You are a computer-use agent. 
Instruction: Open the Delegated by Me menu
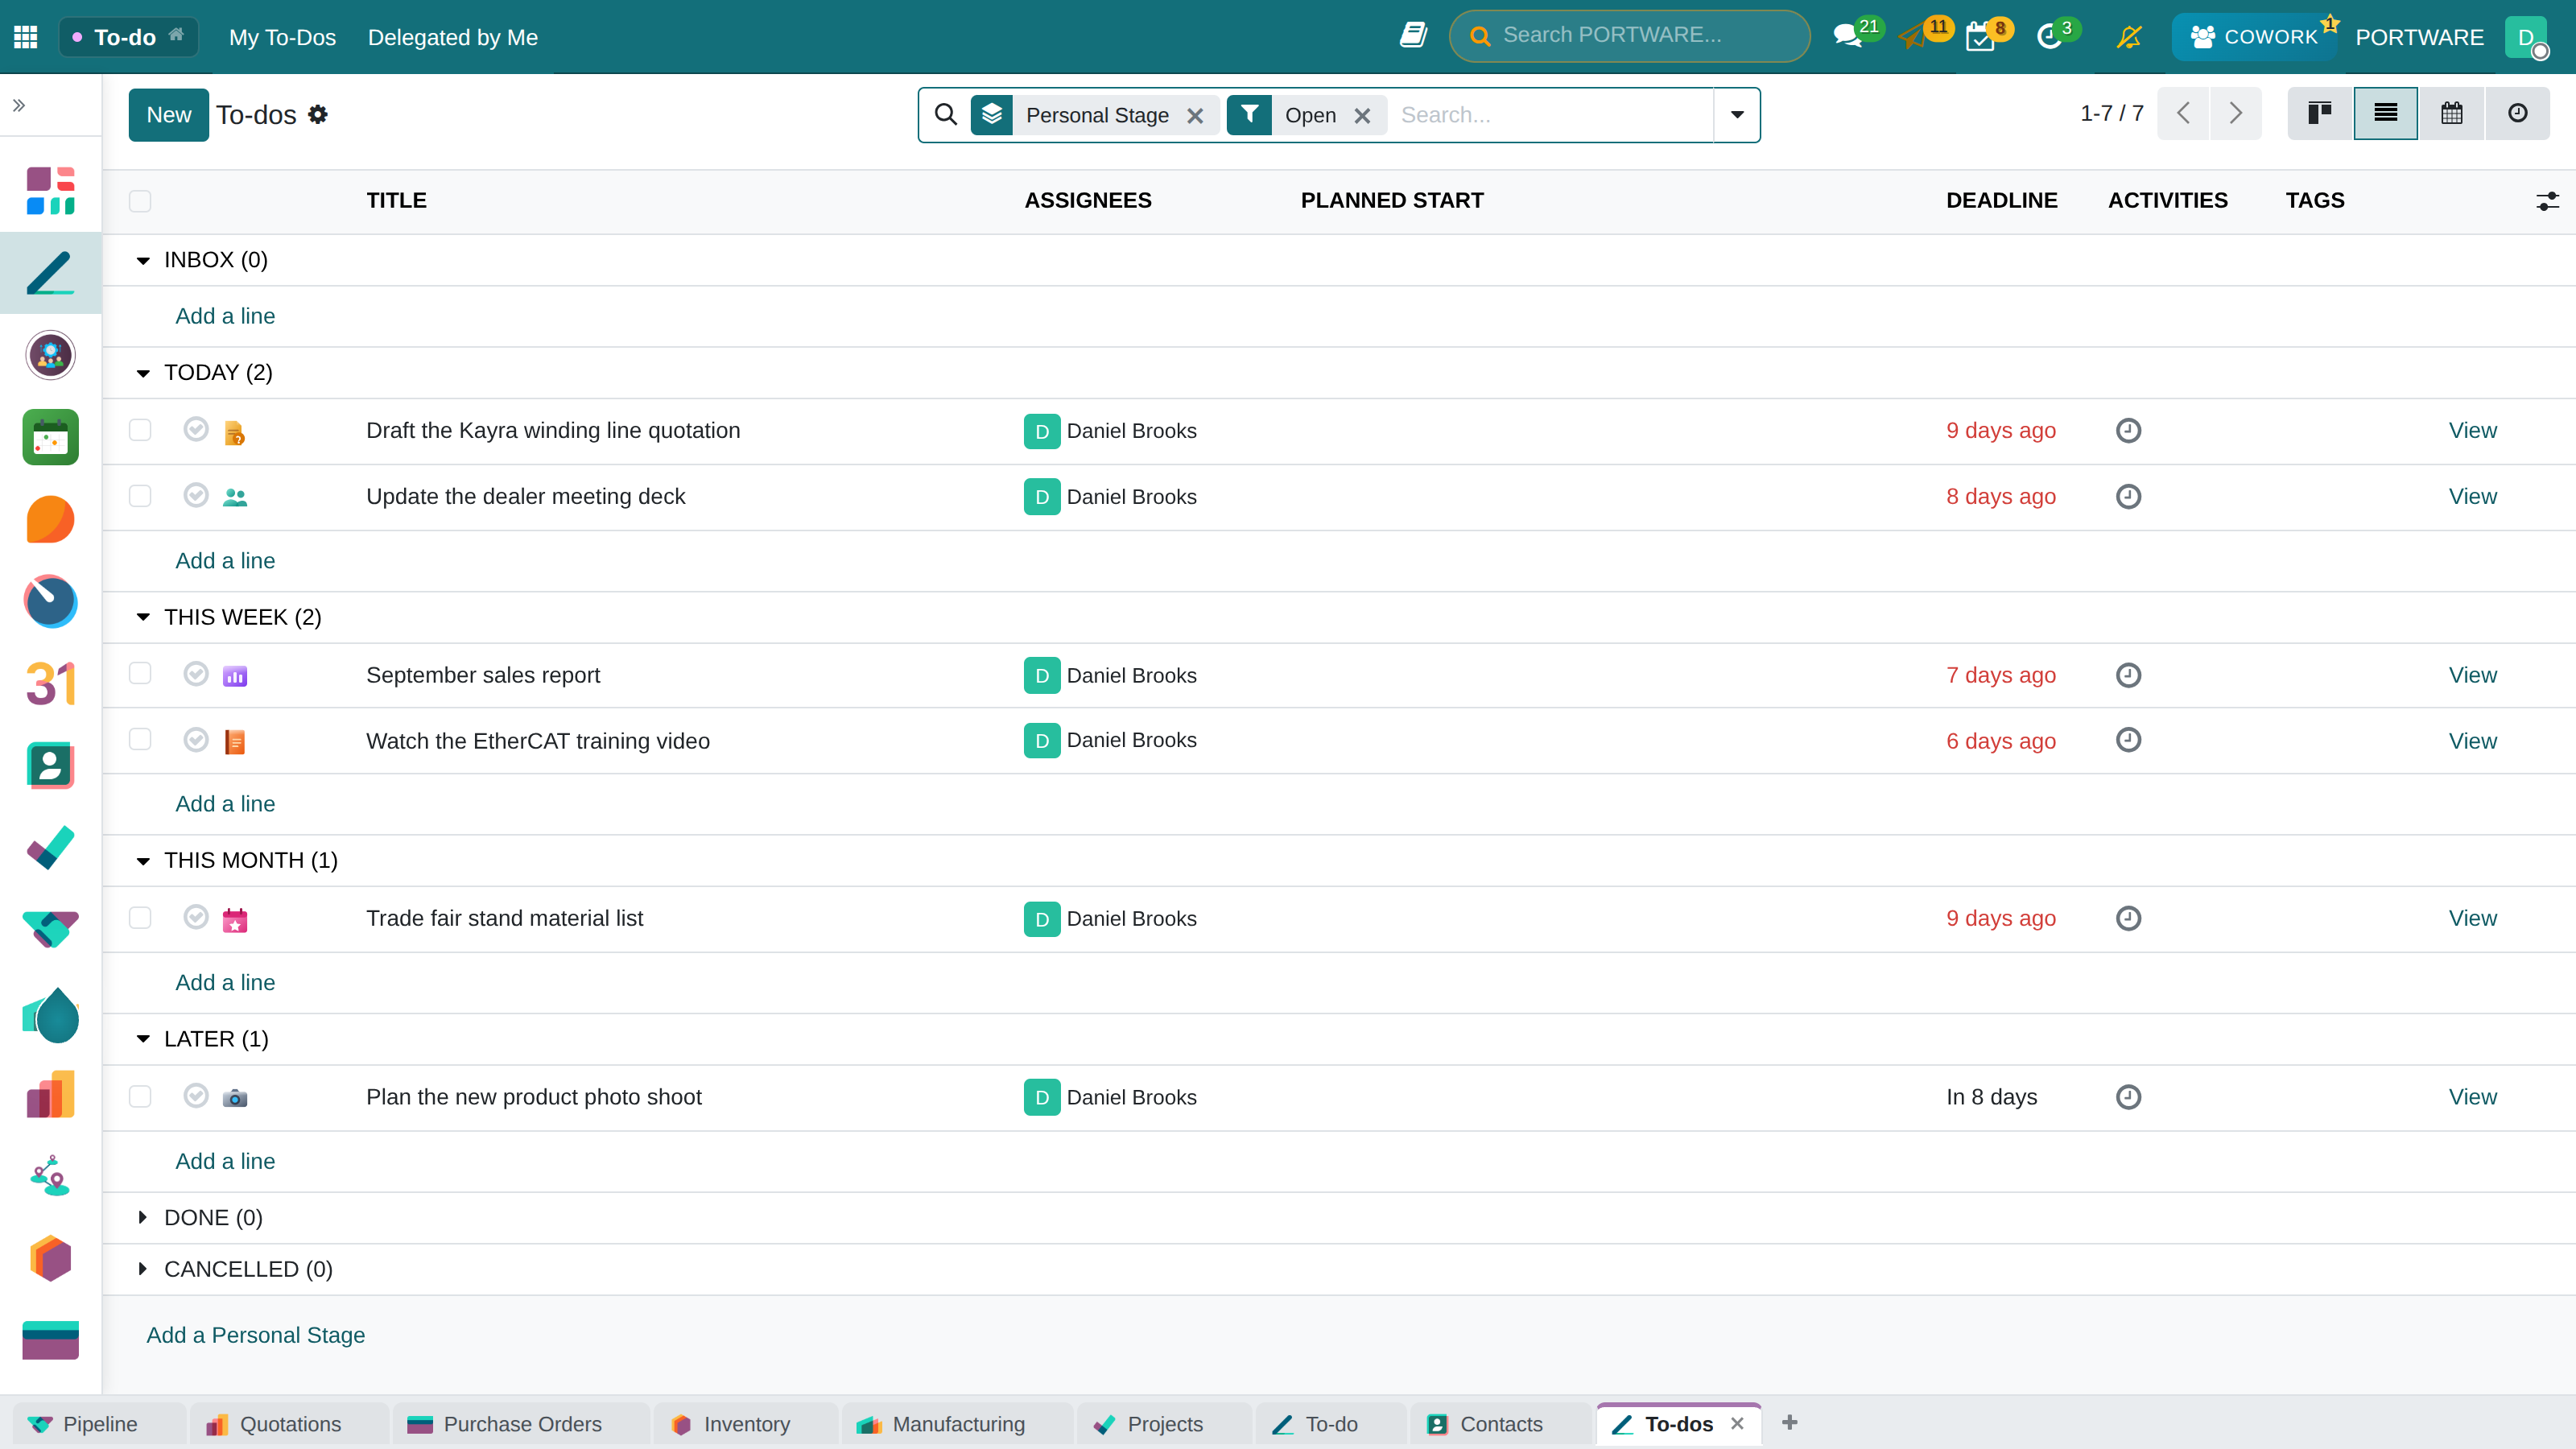[x=453, y=37]
